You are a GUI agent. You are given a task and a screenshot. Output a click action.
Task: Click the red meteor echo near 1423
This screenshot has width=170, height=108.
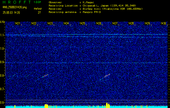(45, 76)
